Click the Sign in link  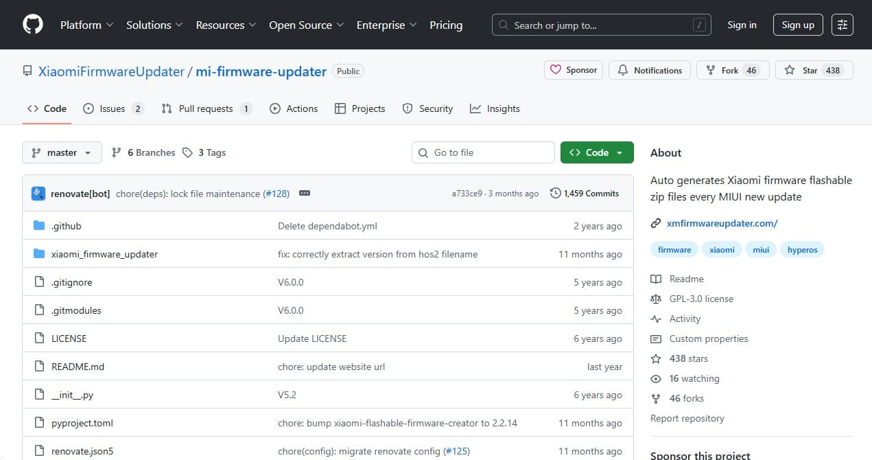click(742, 25)
